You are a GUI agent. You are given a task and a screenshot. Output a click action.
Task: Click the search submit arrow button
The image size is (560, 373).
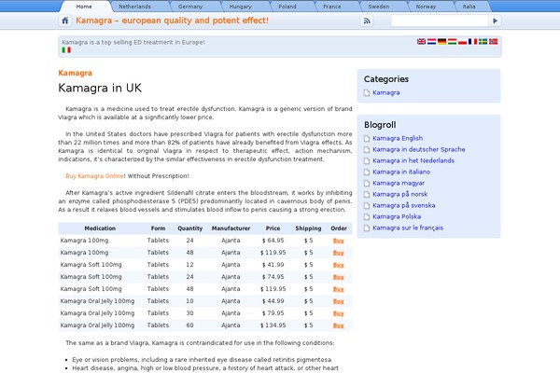(495, 21)
